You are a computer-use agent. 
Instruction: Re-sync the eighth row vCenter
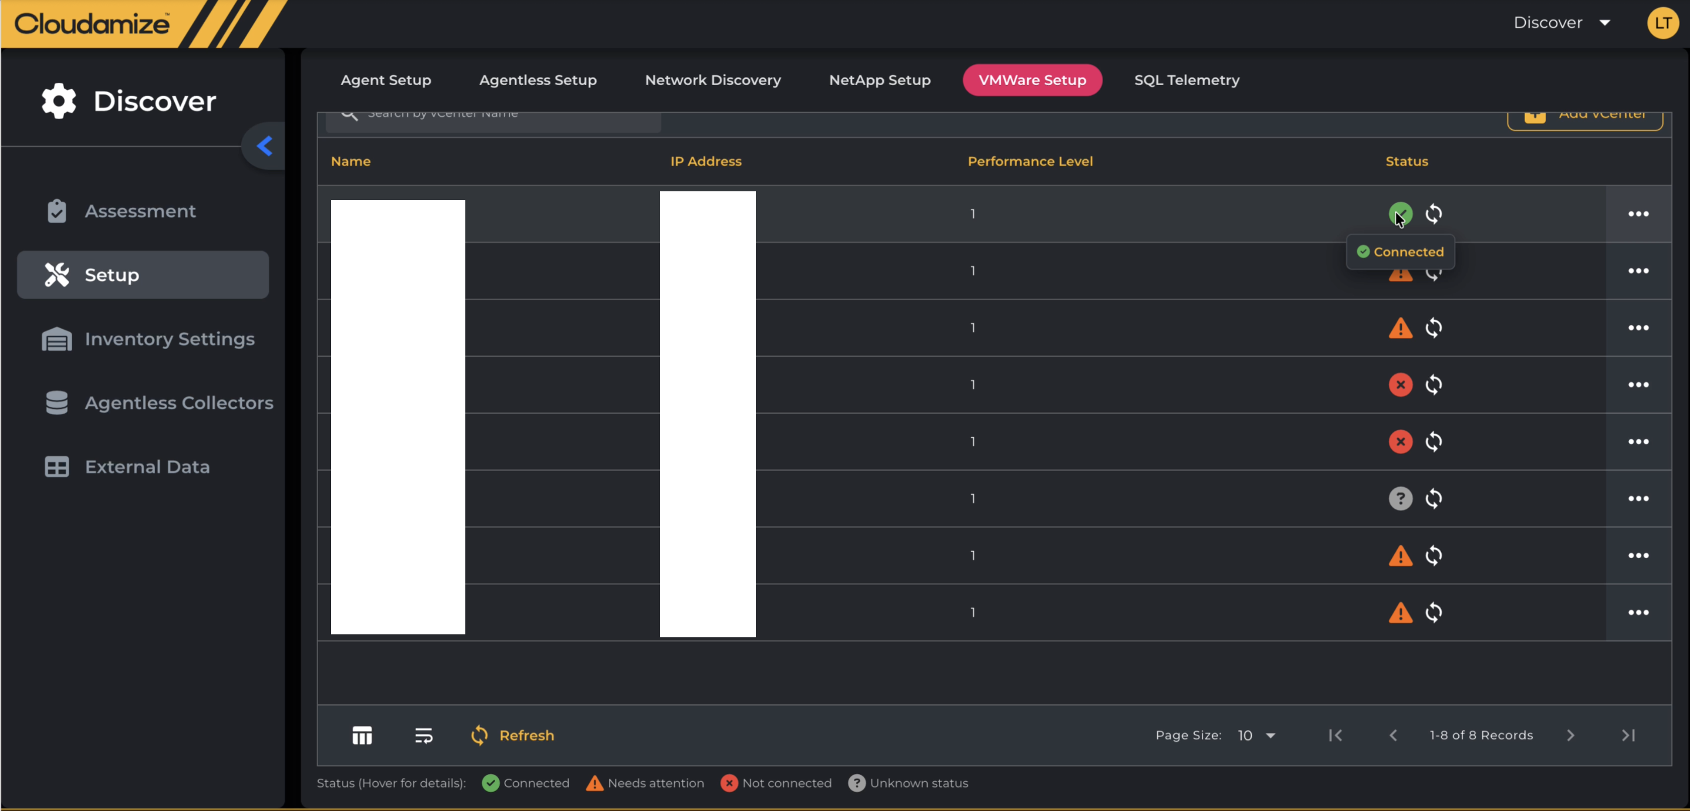point(1434,612)
